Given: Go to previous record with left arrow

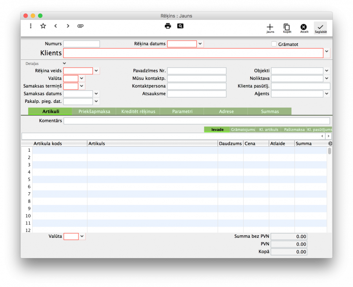Looking at the screenshot, I should pos(56,26).
